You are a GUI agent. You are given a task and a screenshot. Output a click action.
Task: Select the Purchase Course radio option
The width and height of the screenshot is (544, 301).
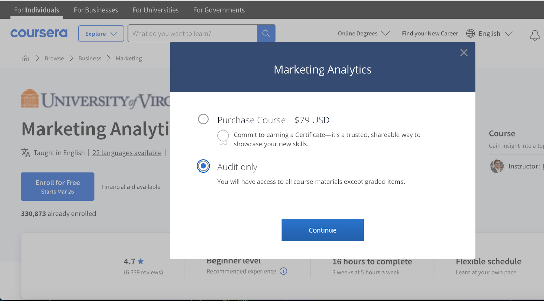pos(203,119)
